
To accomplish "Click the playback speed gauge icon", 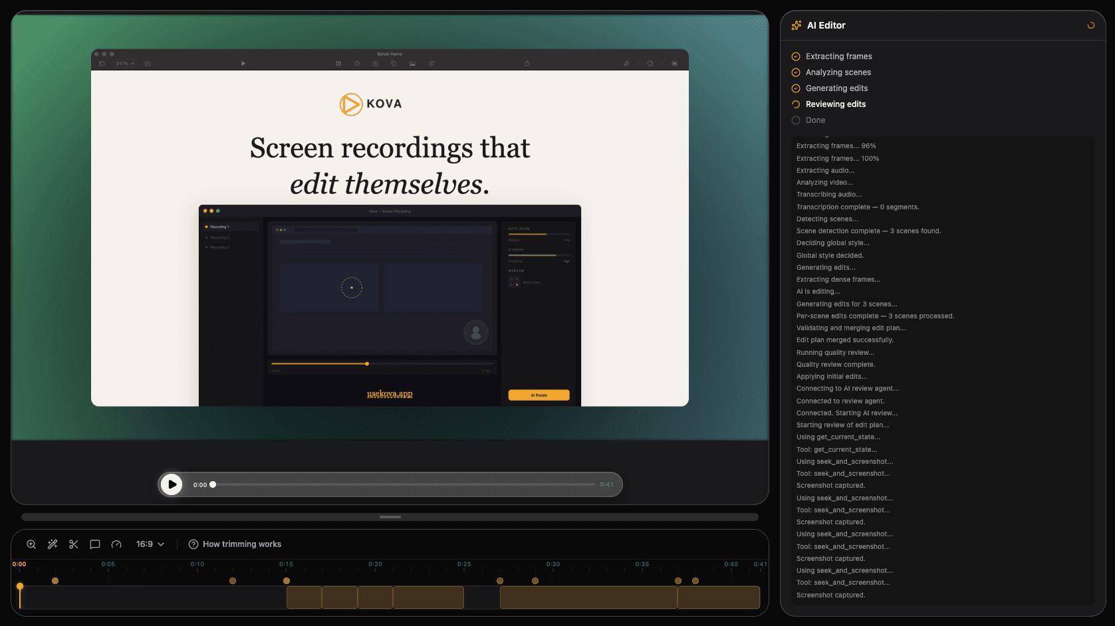I will click(116, 544).
